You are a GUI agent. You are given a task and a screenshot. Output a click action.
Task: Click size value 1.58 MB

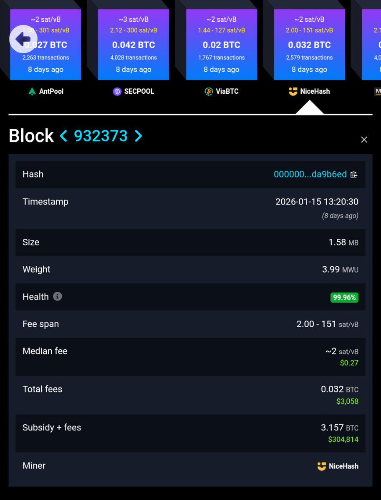[343, 242]
